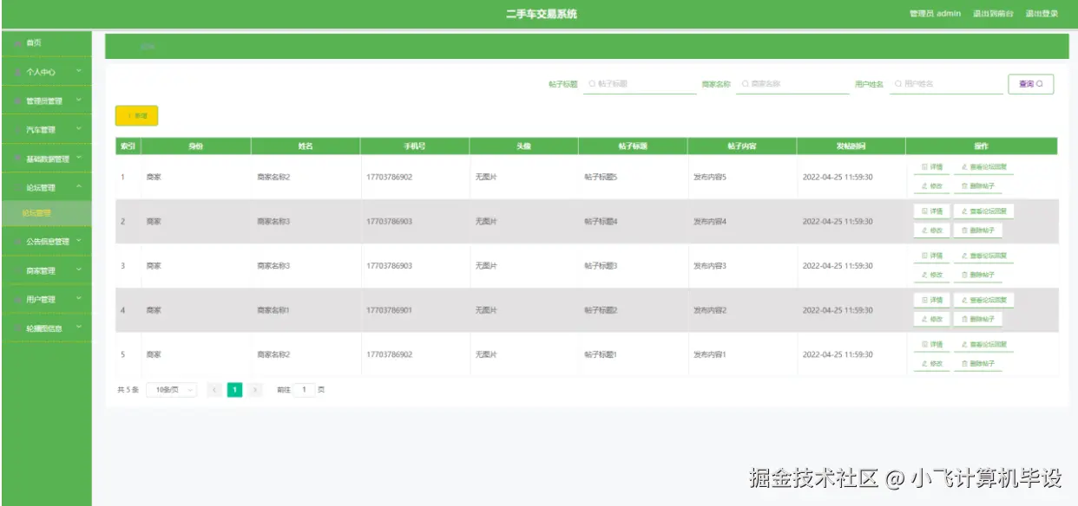Click the 帖子内容 column header
The height and width of the screenshot is (506, 1078).
[x=742, y=146]
